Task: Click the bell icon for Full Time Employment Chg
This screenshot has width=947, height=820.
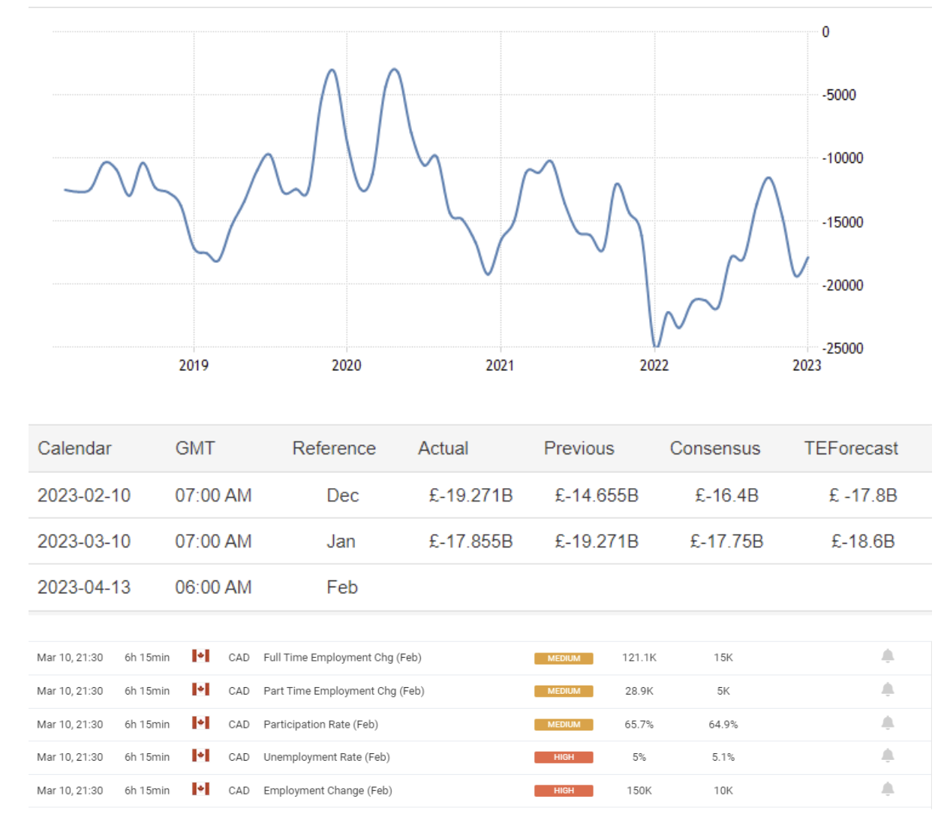Action: click(887, 656)
